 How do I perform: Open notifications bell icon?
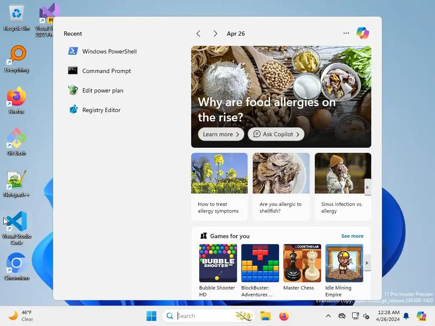tap(406, 316)
